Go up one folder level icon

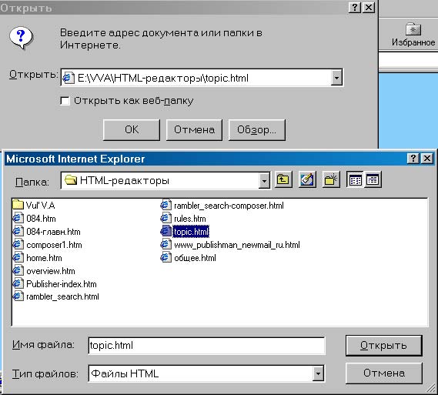pos(283,179)
